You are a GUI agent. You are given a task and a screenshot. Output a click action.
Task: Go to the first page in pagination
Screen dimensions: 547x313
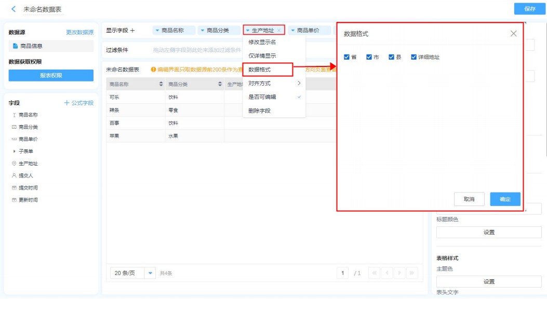(x=374, y=273)
